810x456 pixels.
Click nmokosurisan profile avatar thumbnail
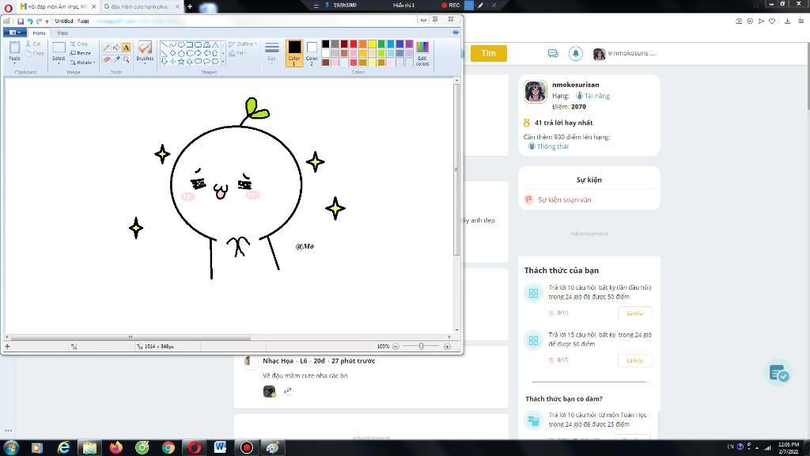point(536,92)
